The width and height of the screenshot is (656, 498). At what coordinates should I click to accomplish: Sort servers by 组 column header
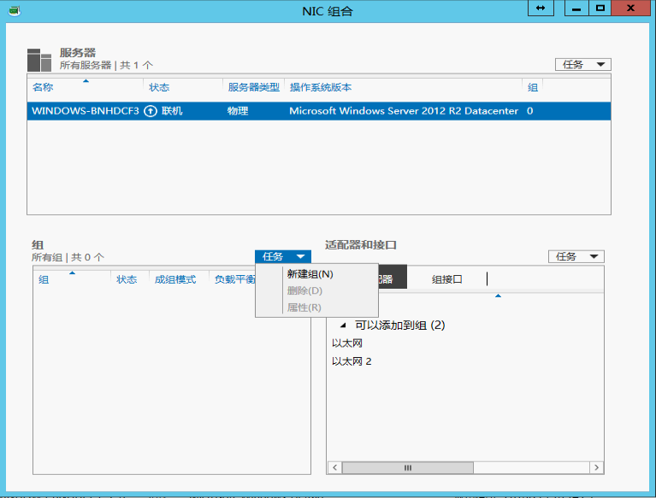click(x=532, y=87)
